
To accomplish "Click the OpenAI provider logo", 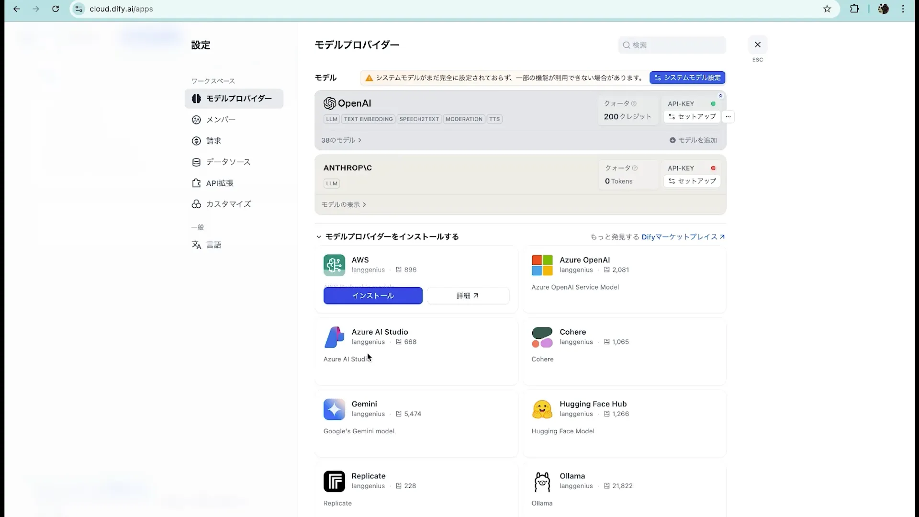I will point(329,103).
